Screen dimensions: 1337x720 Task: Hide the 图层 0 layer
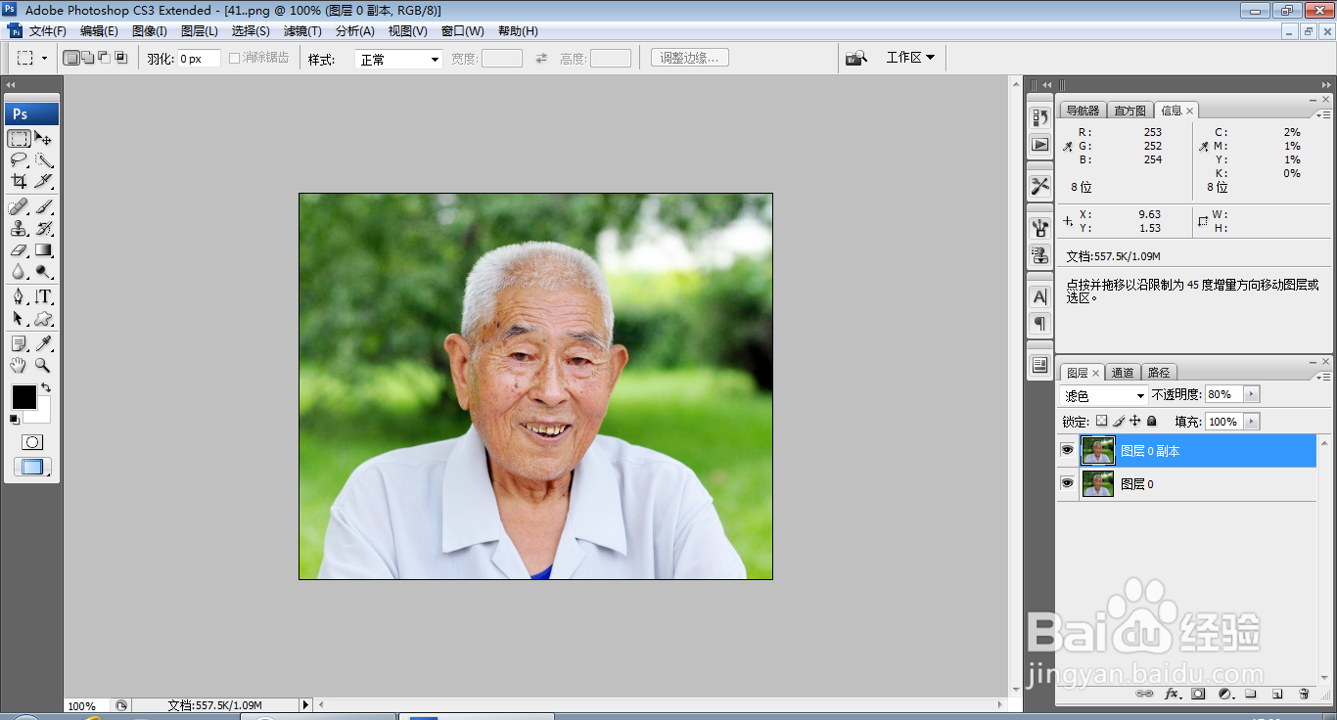1068,483
